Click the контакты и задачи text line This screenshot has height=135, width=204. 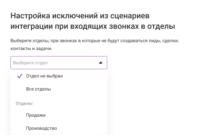[31, 48]
